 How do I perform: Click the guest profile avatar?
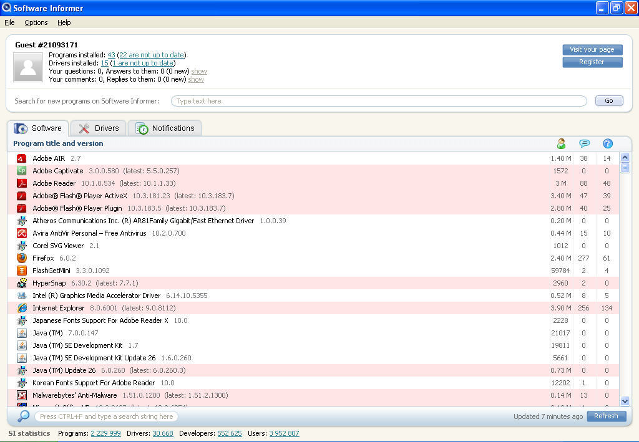click(x=27, y=67)
